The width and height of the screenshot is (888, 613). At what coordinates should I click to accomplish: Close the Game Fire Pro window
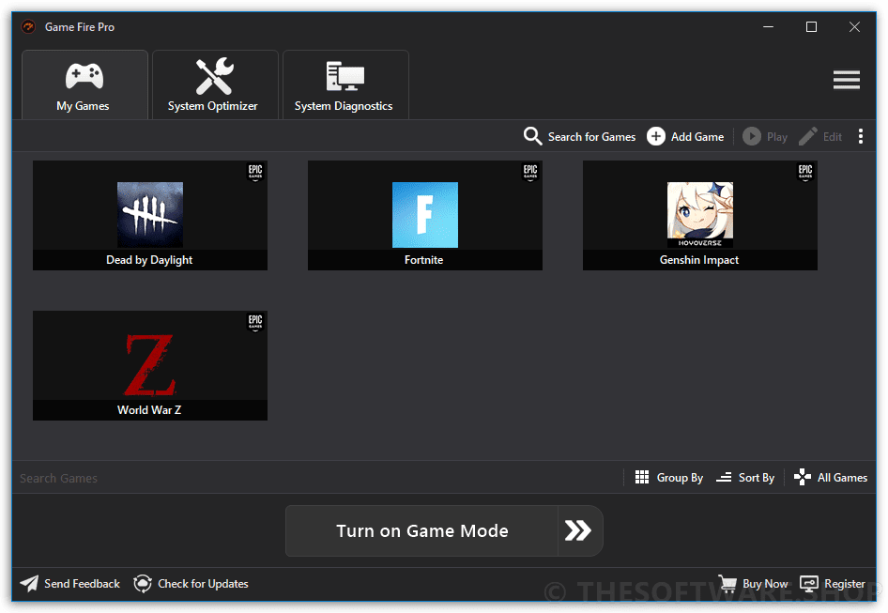click(x=854, y=26)
